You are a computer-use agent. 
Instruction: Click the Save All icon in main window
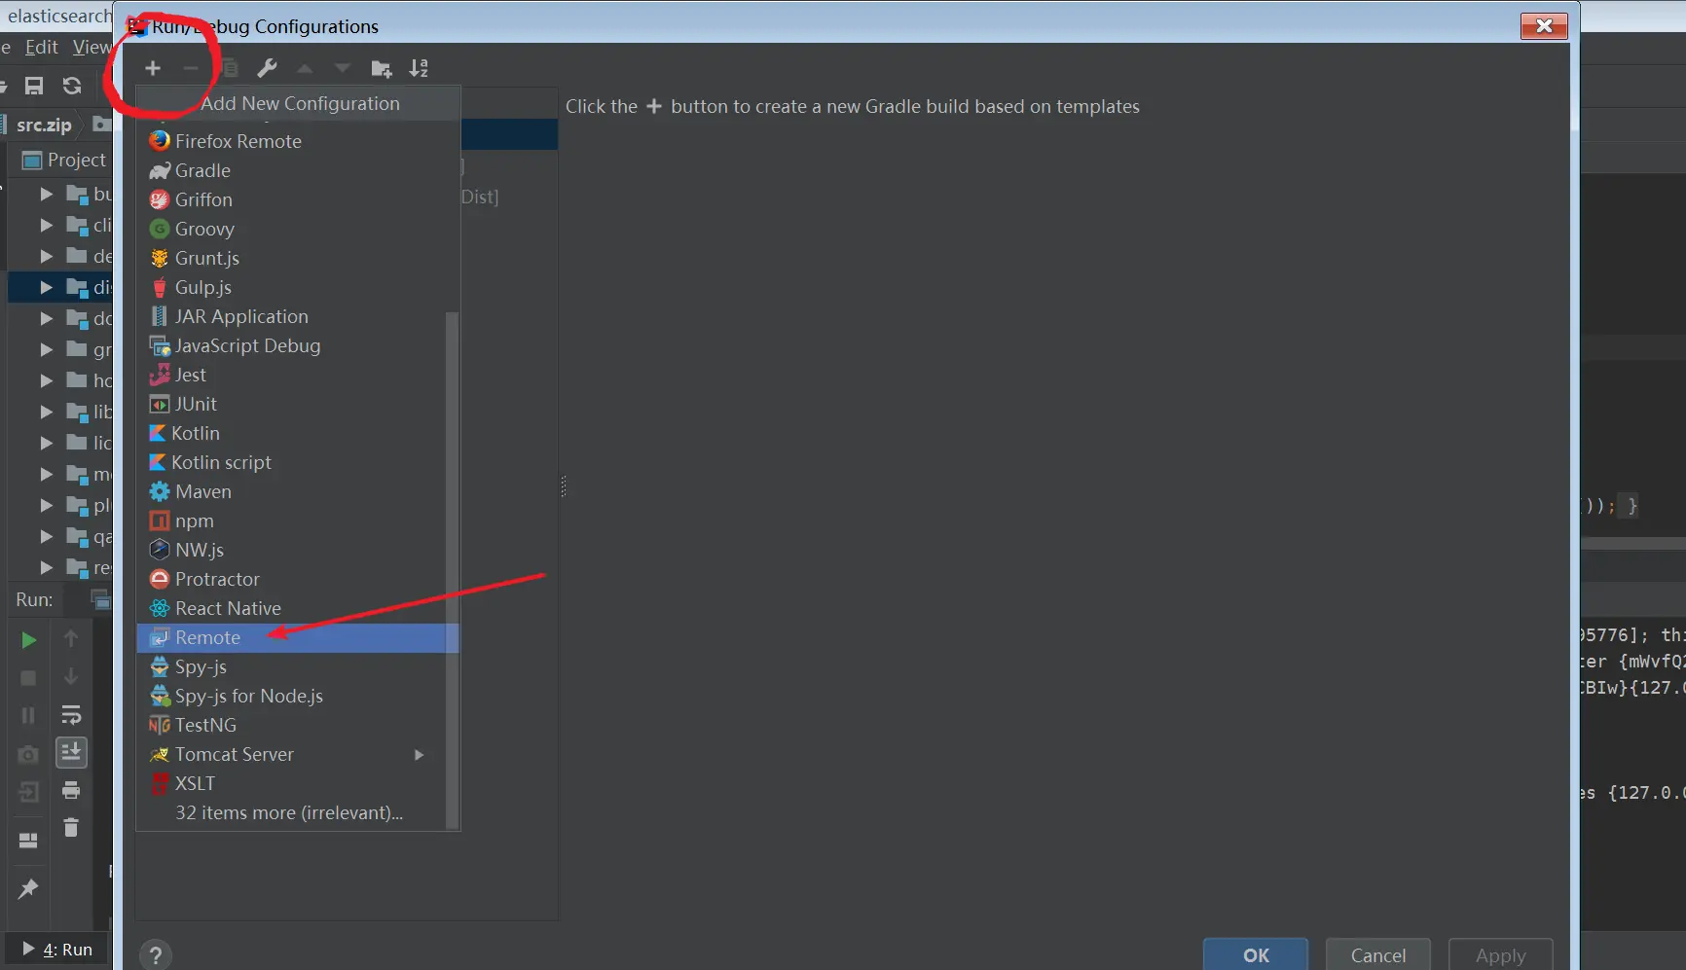(x=34, y=86)
